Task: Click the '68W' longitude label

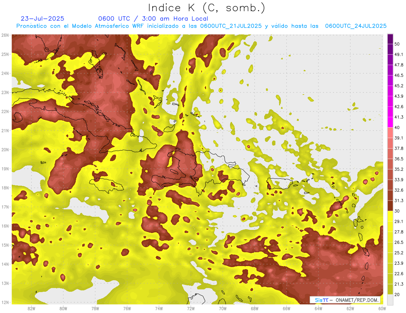Action: [x=254, y=309]
